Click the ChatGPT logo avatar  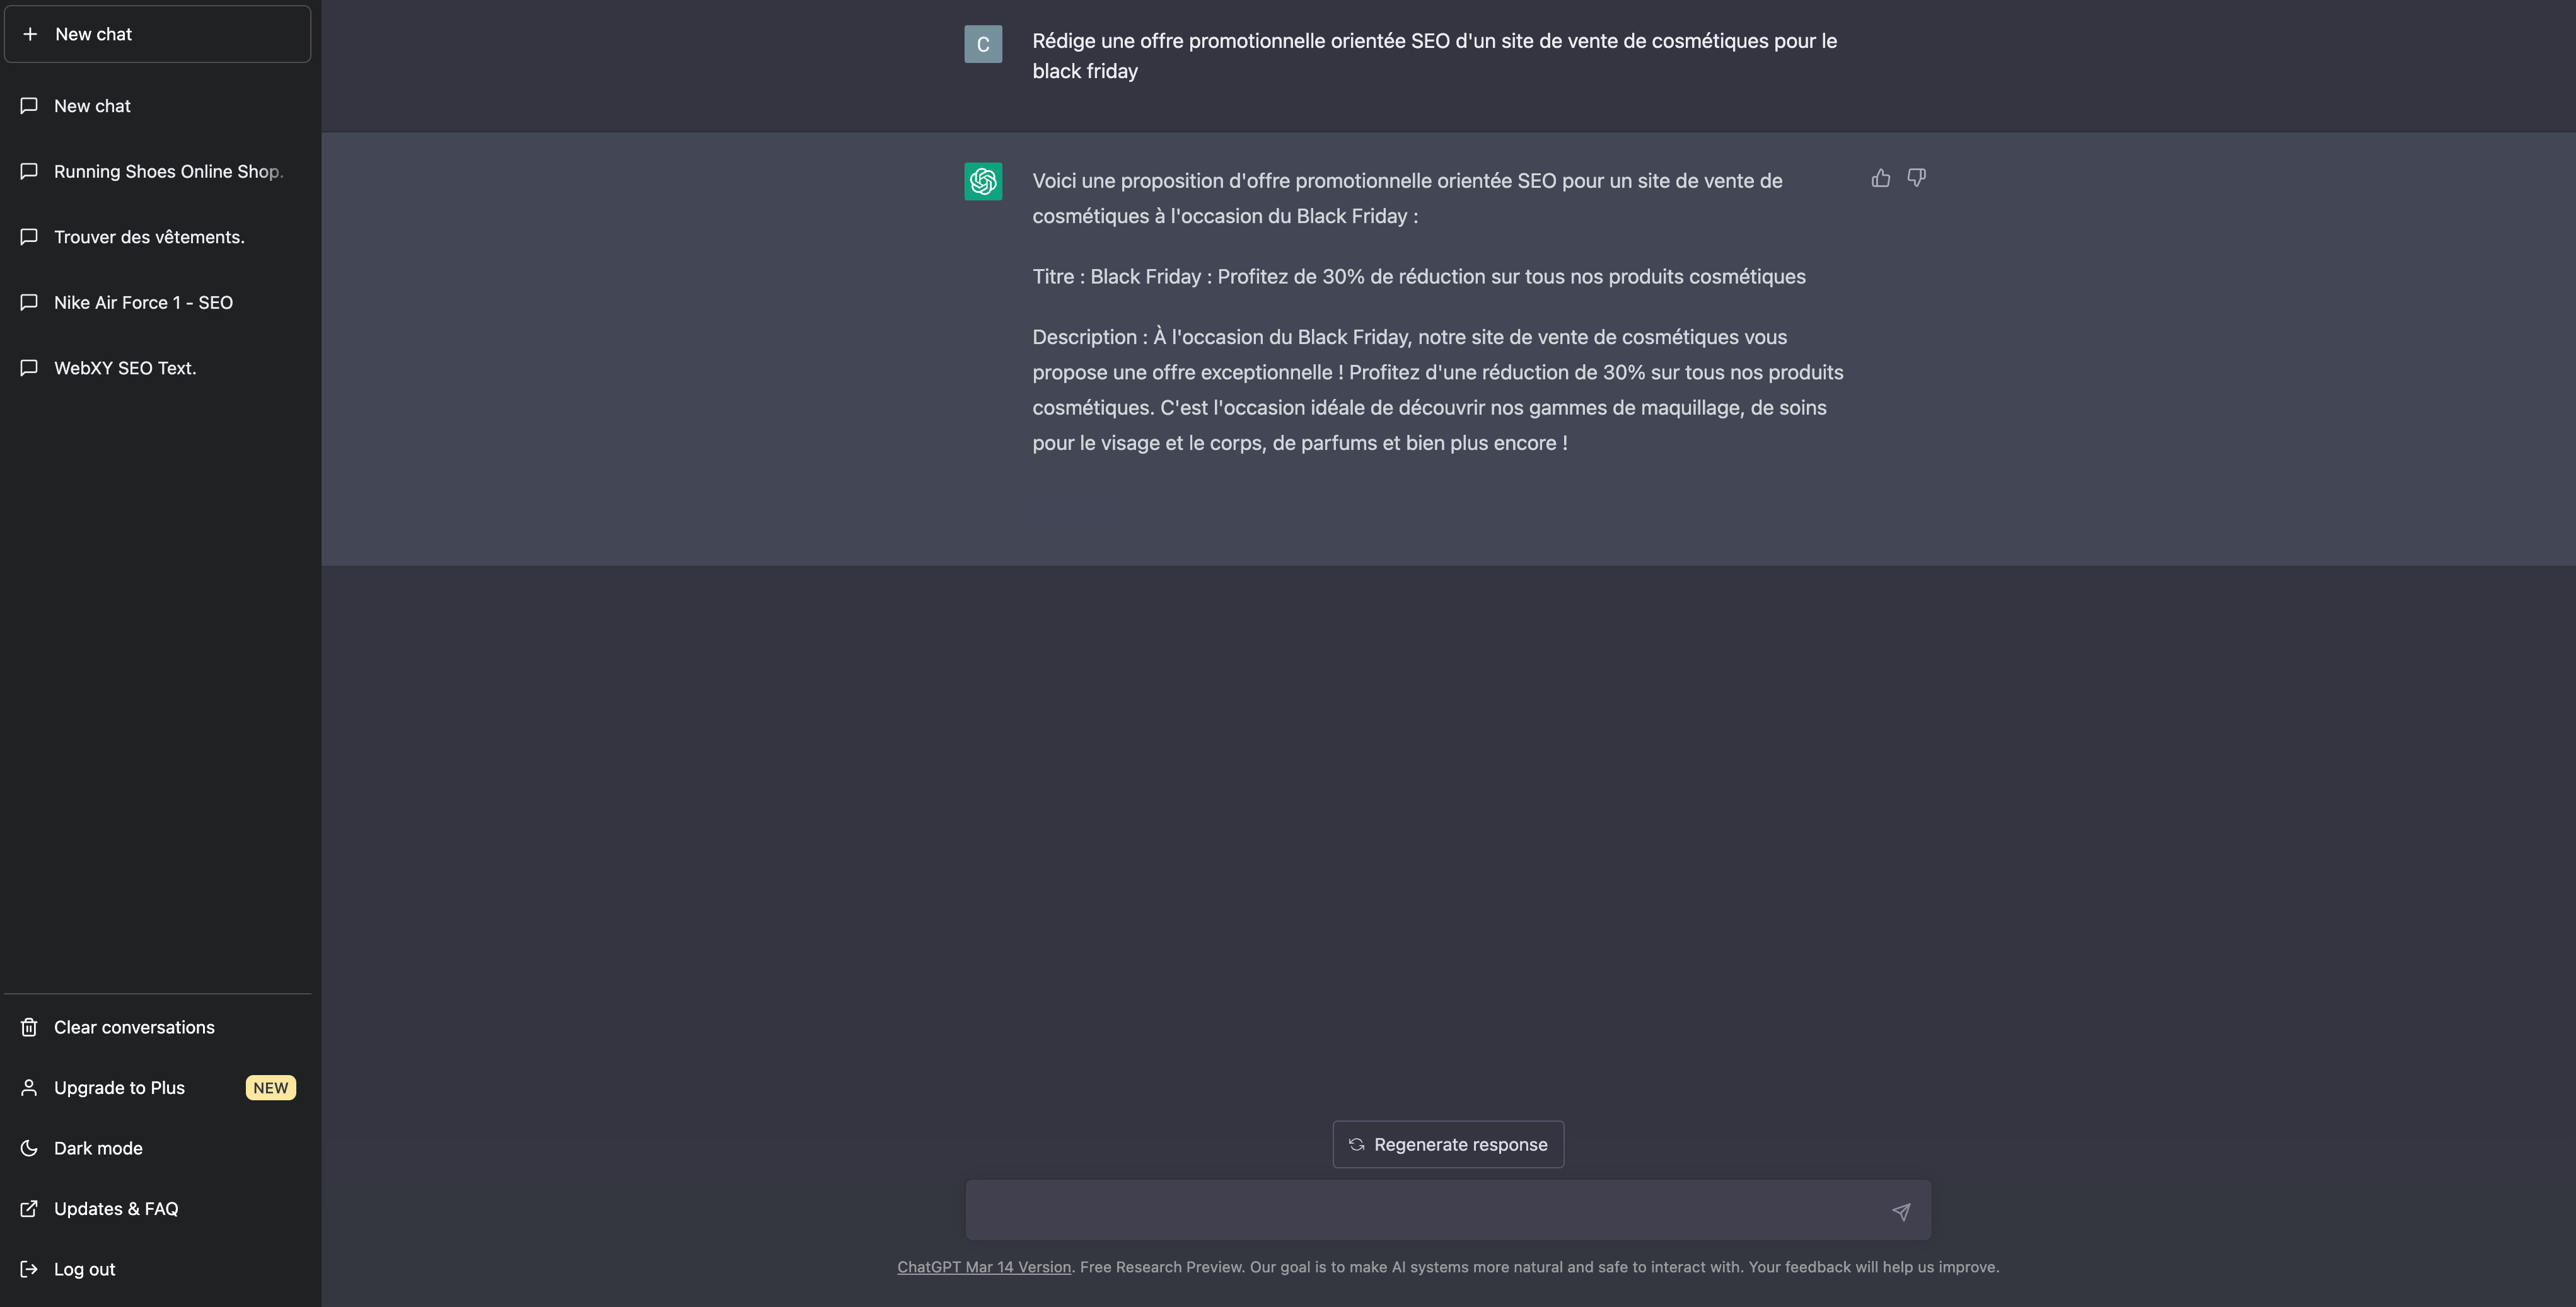pyautogui.click(x=983, y=181)
